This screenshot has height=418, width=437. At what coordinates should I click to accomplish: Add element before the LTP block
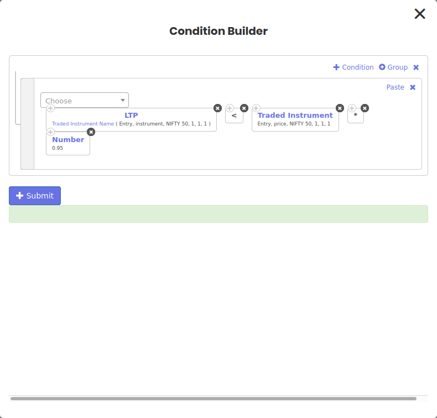click(50, 108)
